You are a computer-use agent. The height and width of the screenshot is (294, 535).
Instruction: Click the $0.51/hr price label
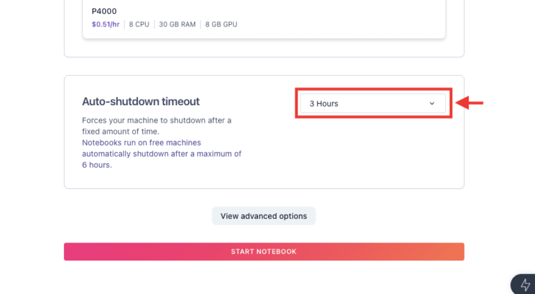[x=106, y=24]
